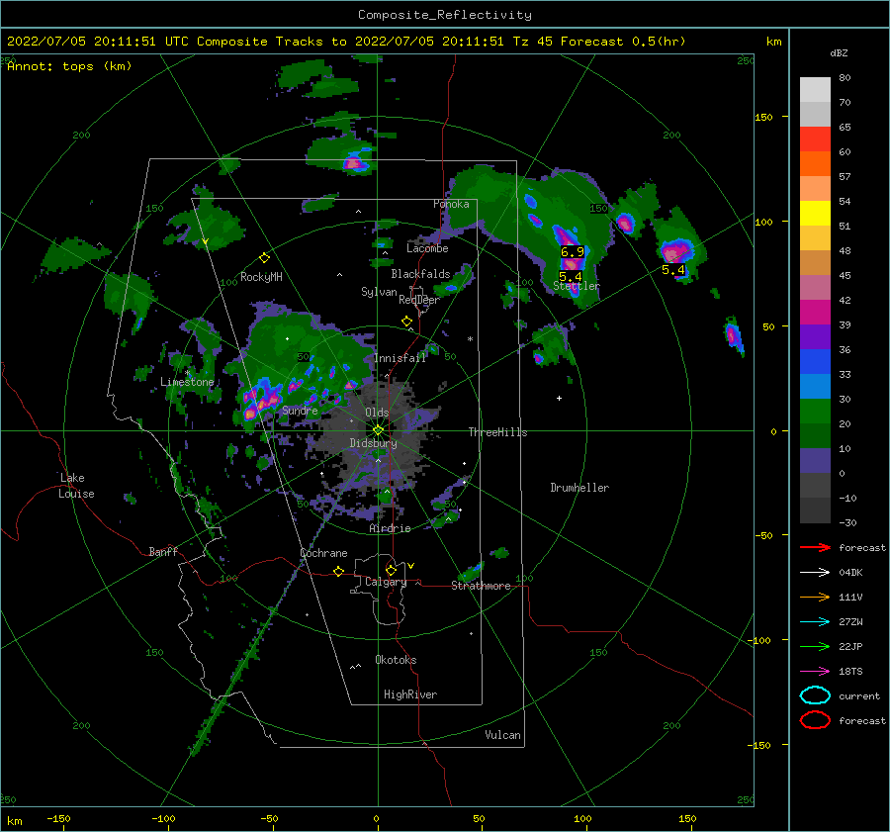Click the storm top label 6.9
The image size is (890, 832).
[572, 251]
